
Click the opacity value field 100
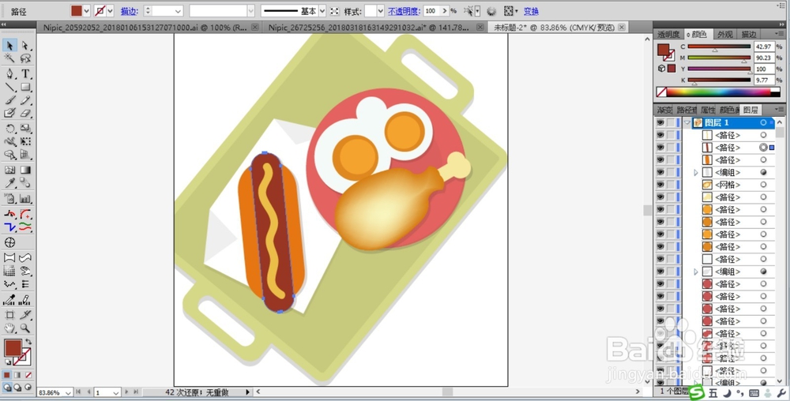[432, 10]
